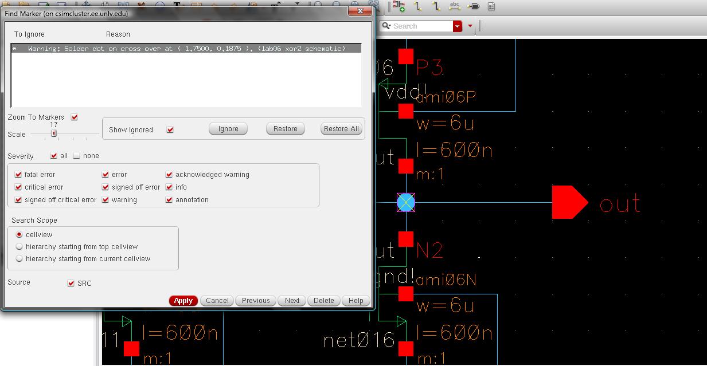Toggle Zoom To Markers checkbox
The height and width of the screenshot is (366, 707).
pos(75,117)
